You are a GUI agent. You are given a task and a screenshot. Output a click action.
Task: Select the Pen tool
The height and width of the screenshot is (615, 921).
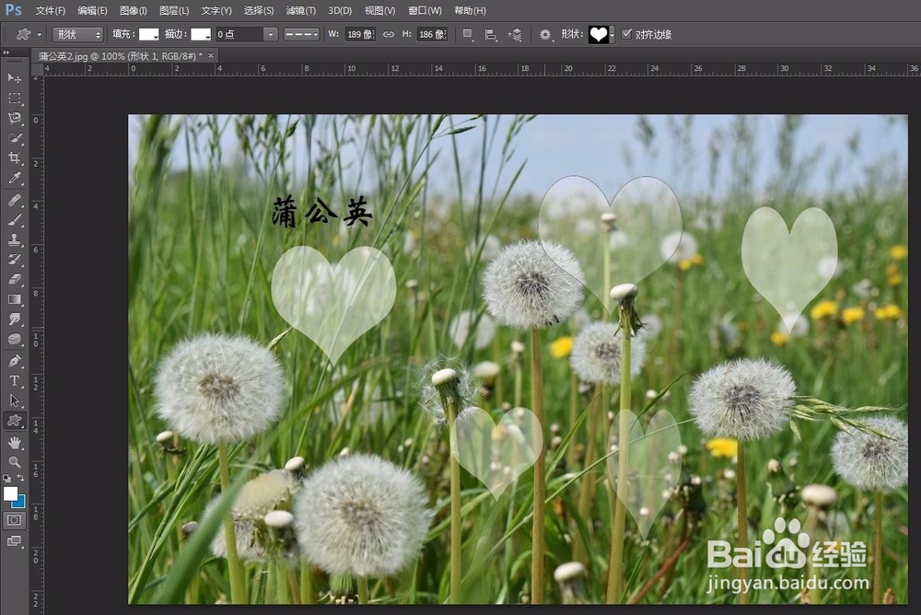coord(14,361)
